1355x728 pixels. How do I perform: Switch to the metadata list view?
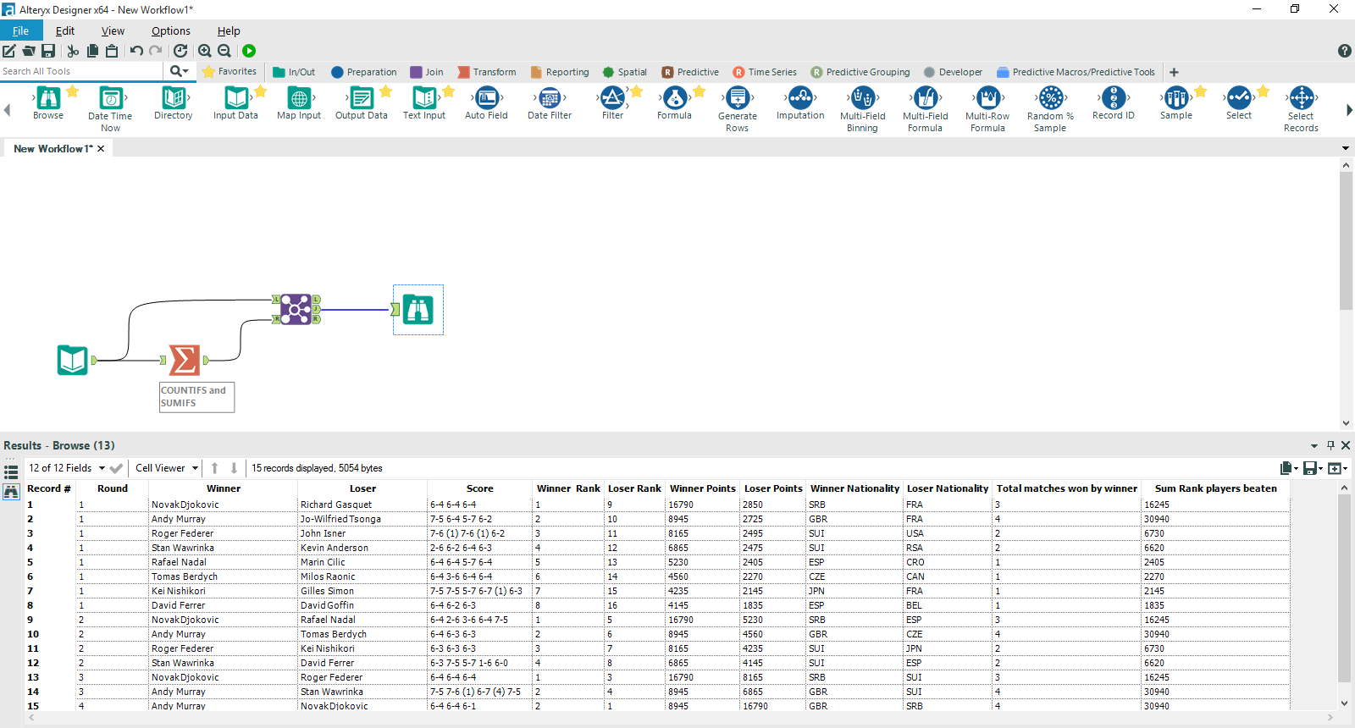[x=11, y=472]
